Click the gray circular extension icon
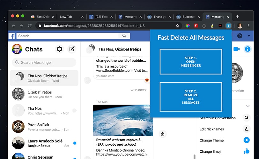Image resolution: width=259 pixels, height=159 pixels. [x=204, y=26]
